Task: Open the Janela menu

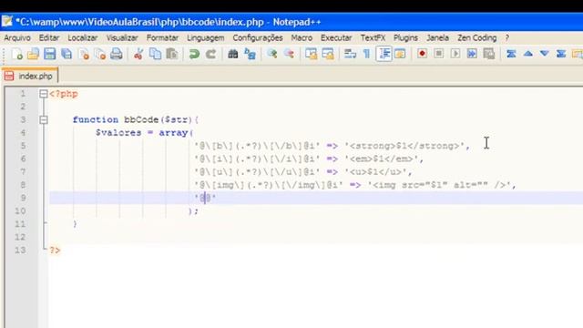Action: coord(437,38)
